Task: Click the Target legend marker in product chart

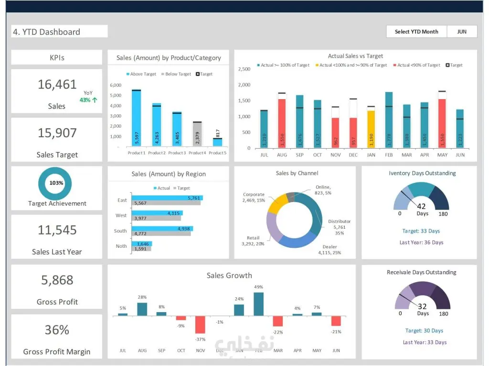Action: click(197, 74)
